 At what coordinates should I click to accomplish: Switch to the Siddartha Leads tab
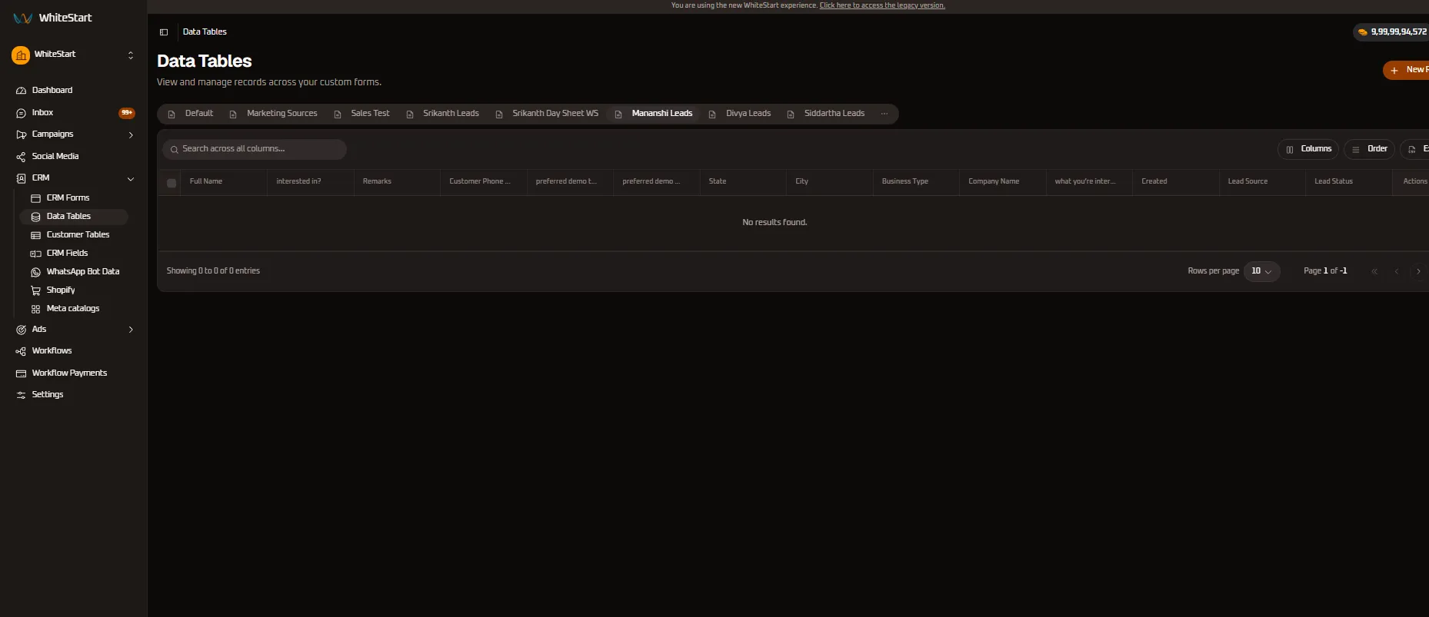click(x=826, y=114)
